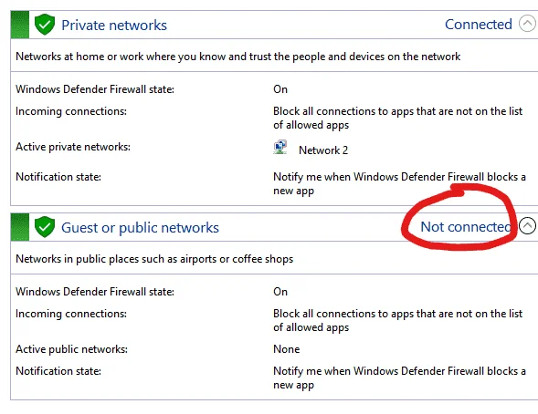This screenshot has width=538, height=414.
Task: Click private Windows Defender Firewall state label
Action: pos(95,89)
